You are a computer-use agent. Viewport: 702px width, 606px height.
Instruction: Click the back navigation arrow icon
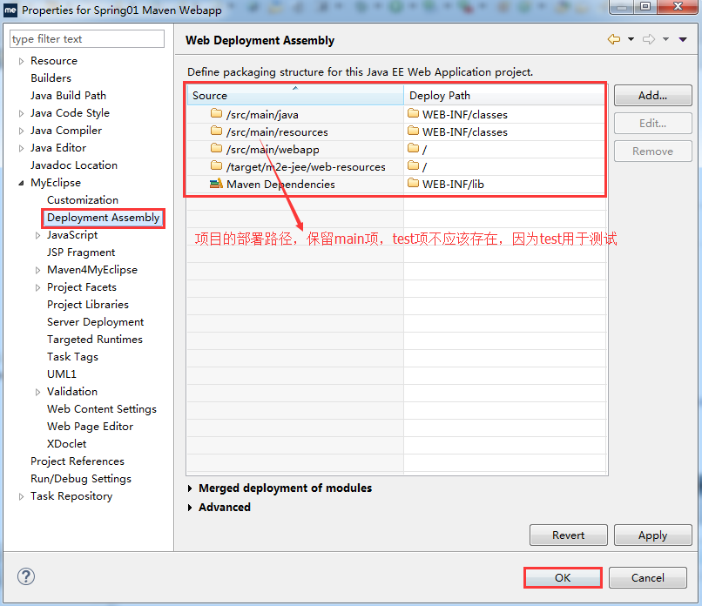click(614, 39)
